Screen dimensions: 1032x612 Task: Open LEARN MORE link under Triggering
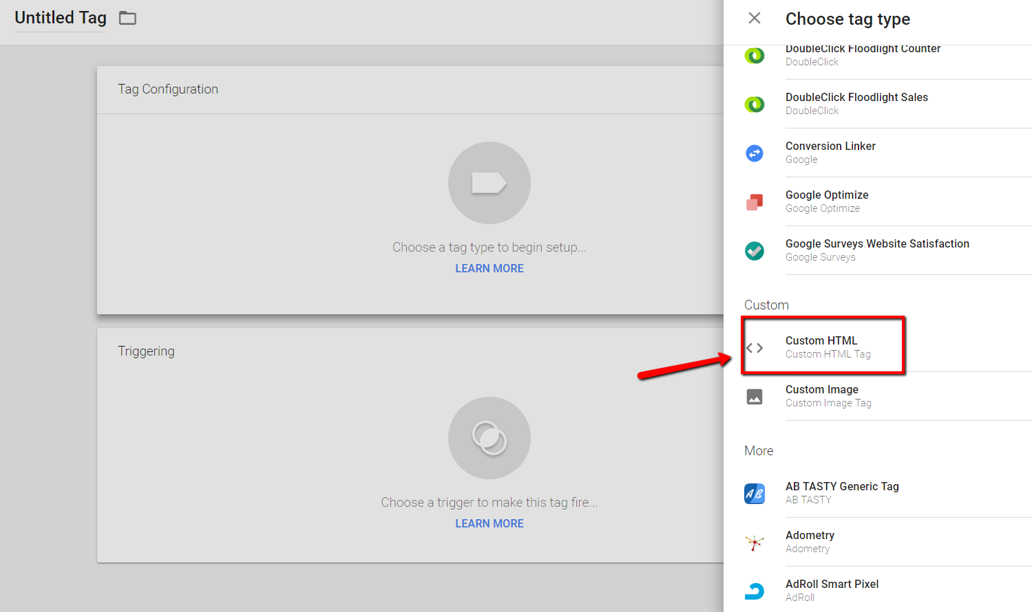coord(489,523)
